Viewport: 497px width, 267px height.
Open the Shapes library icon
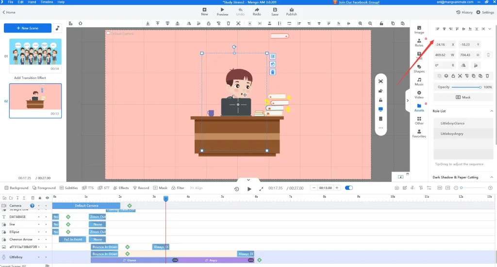(x=419, y=68)
